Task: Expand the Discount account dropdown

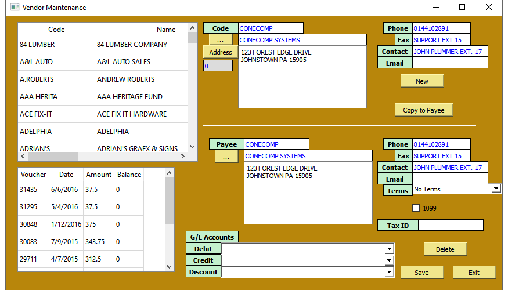Action: point(389,272)
